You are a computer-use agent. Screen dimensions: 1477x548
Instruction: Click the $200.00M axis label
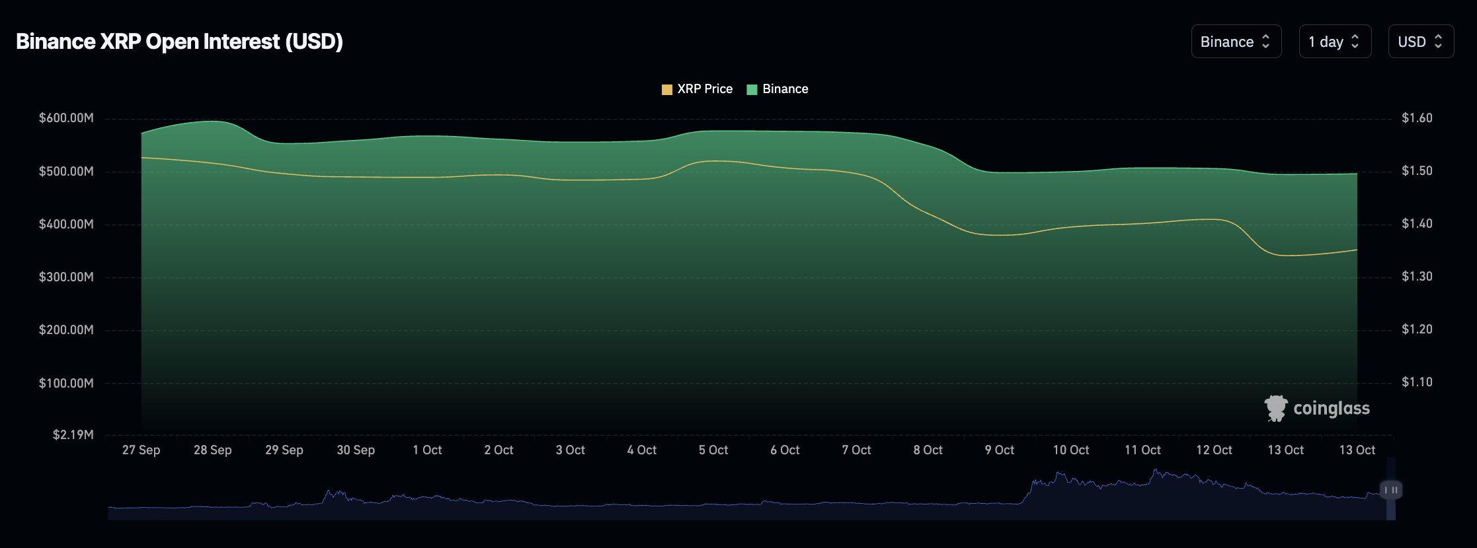click(66, 330)
